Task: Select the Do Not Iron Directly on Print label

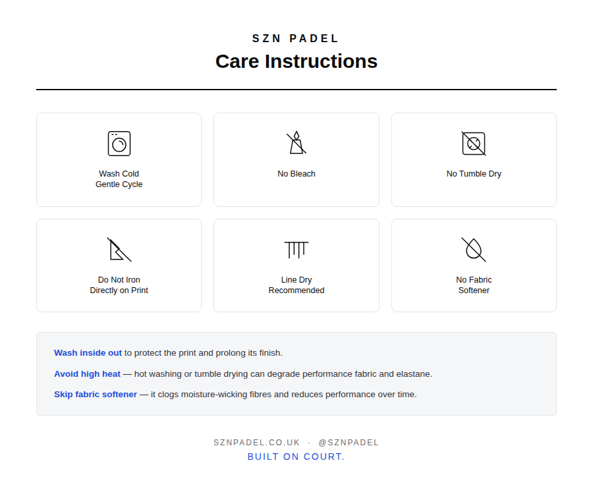Action: (119, 285)
